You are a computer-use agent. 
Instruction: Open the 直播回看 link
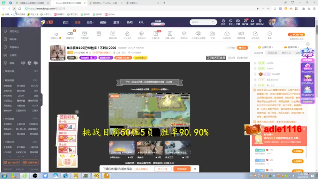pyautogui.click(x=292, y=47)
